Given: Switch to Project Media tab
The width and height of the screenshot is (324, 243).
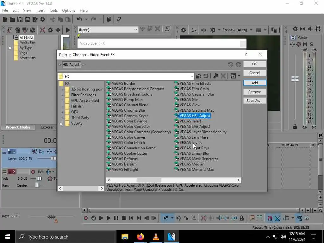Looking at the screenshot, I should pos(18,127).
